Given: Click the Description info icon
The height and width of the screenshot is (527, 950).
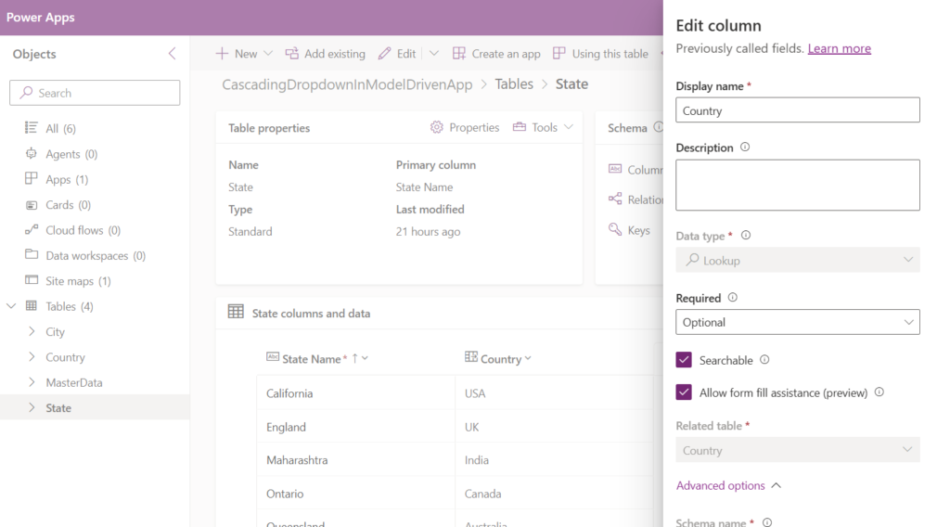Looking at the screenshot, I should [x=745, y=148].
